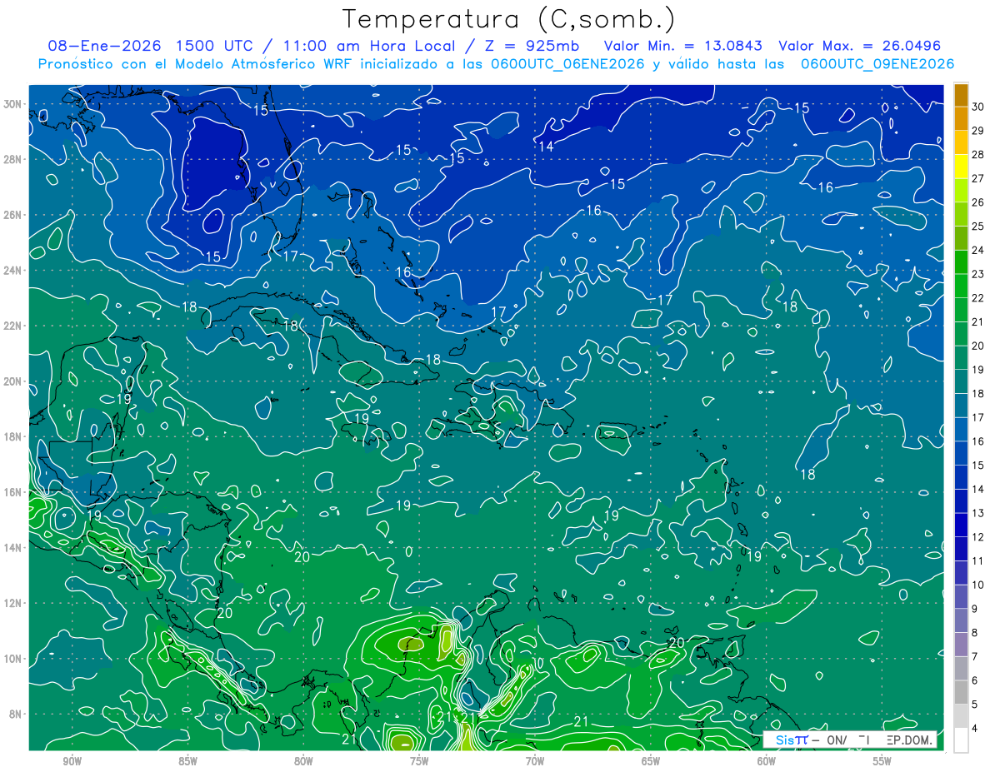The height and width of the screenshot is (772, 1000).
Task: Click the white bottom swatch of color bar
Action: 961,740
